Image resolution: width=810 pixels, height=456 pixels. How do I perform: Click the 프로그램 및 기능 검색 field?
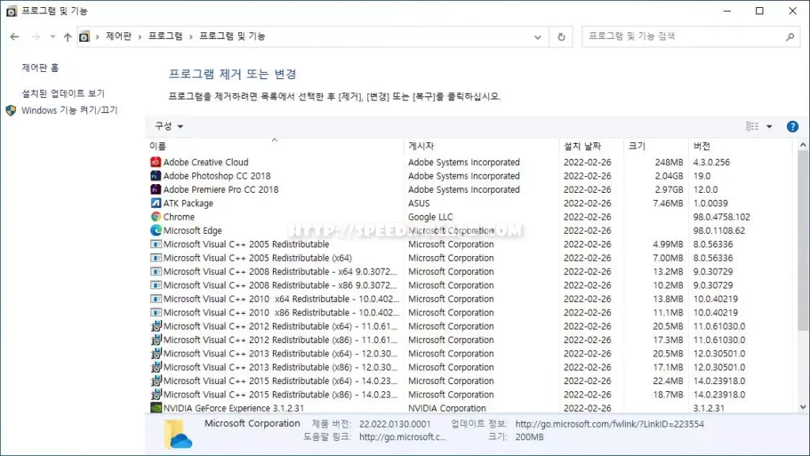coord(691,36)
